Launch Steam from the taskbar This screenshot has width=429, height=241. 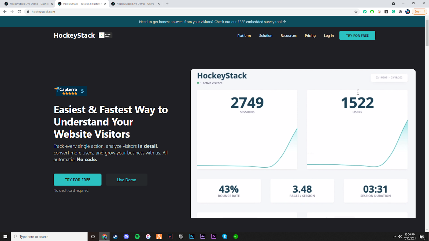click(115, 236)
